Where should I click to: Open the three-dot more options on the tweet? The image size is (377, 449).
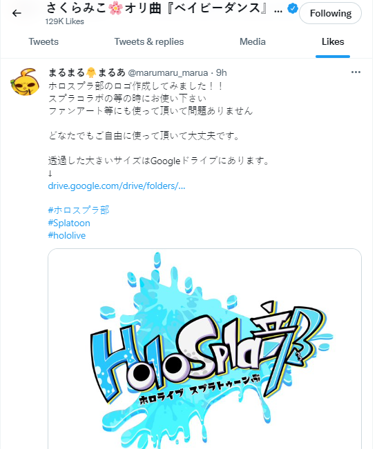click(356, 72)
